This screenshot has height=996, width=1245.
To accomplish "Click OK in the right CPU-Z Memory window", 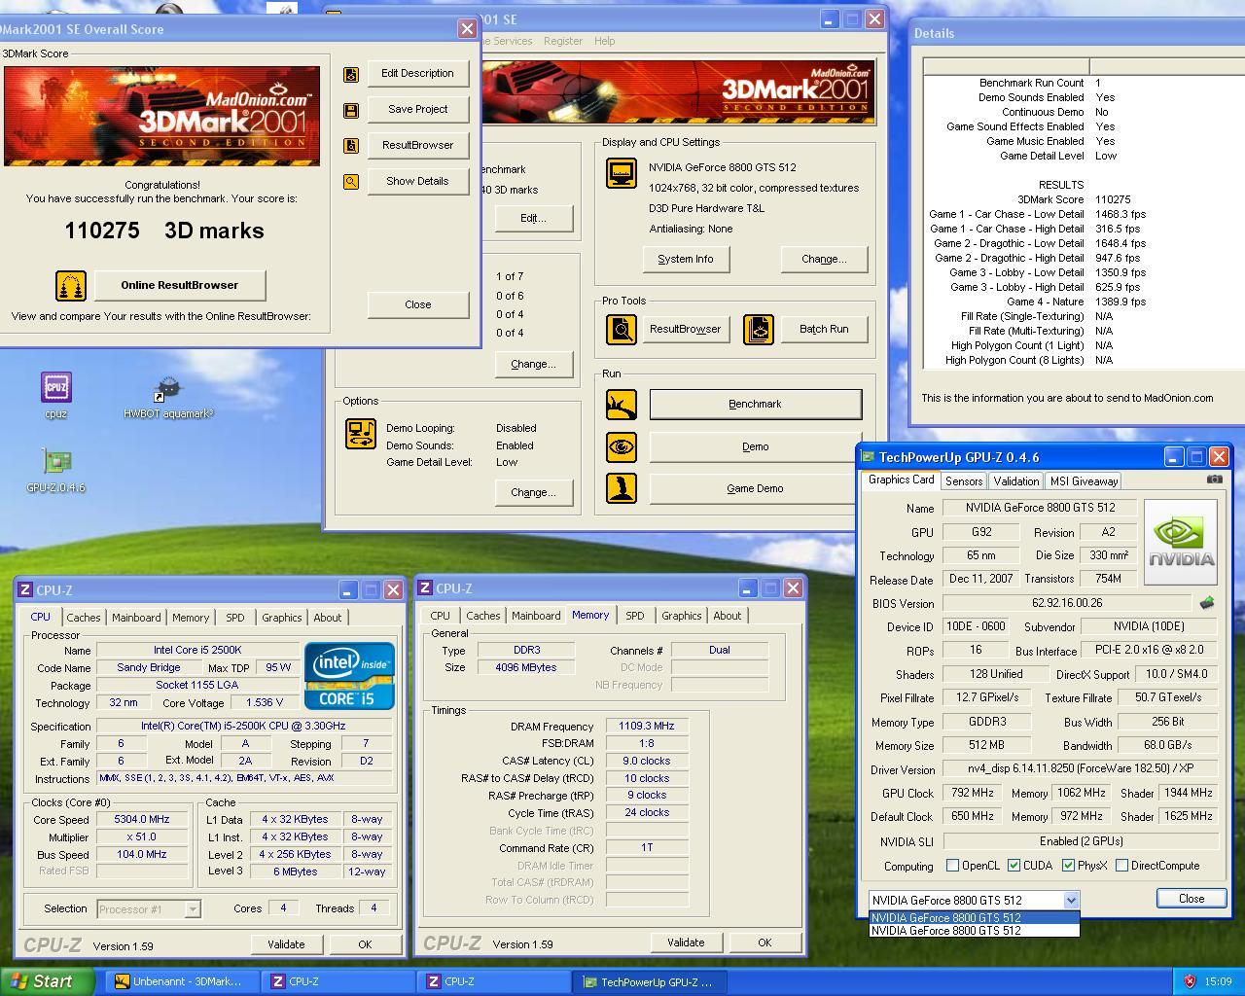I will tap(765, 943).
